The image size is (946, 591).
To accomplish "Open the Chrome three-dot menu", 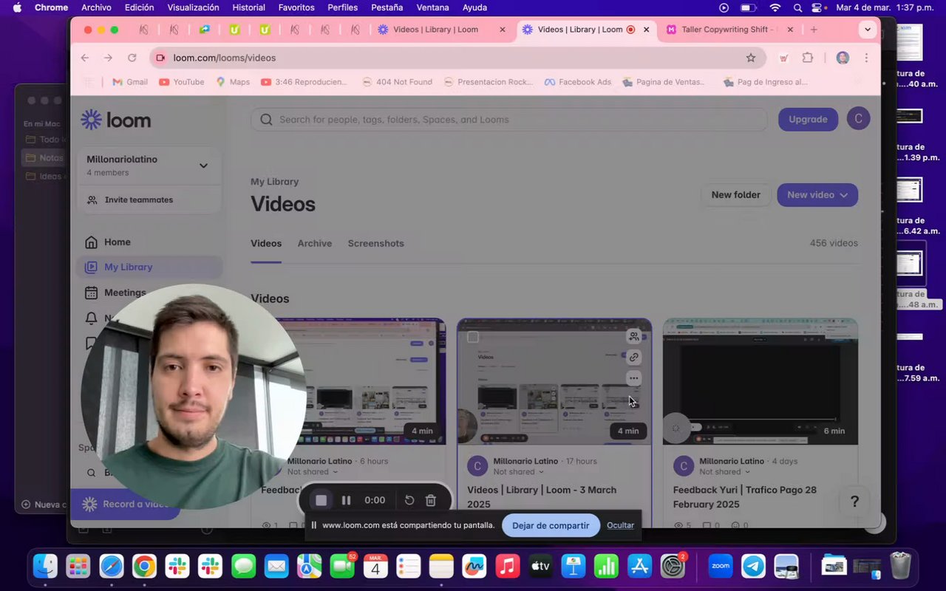I will [866, 58].
